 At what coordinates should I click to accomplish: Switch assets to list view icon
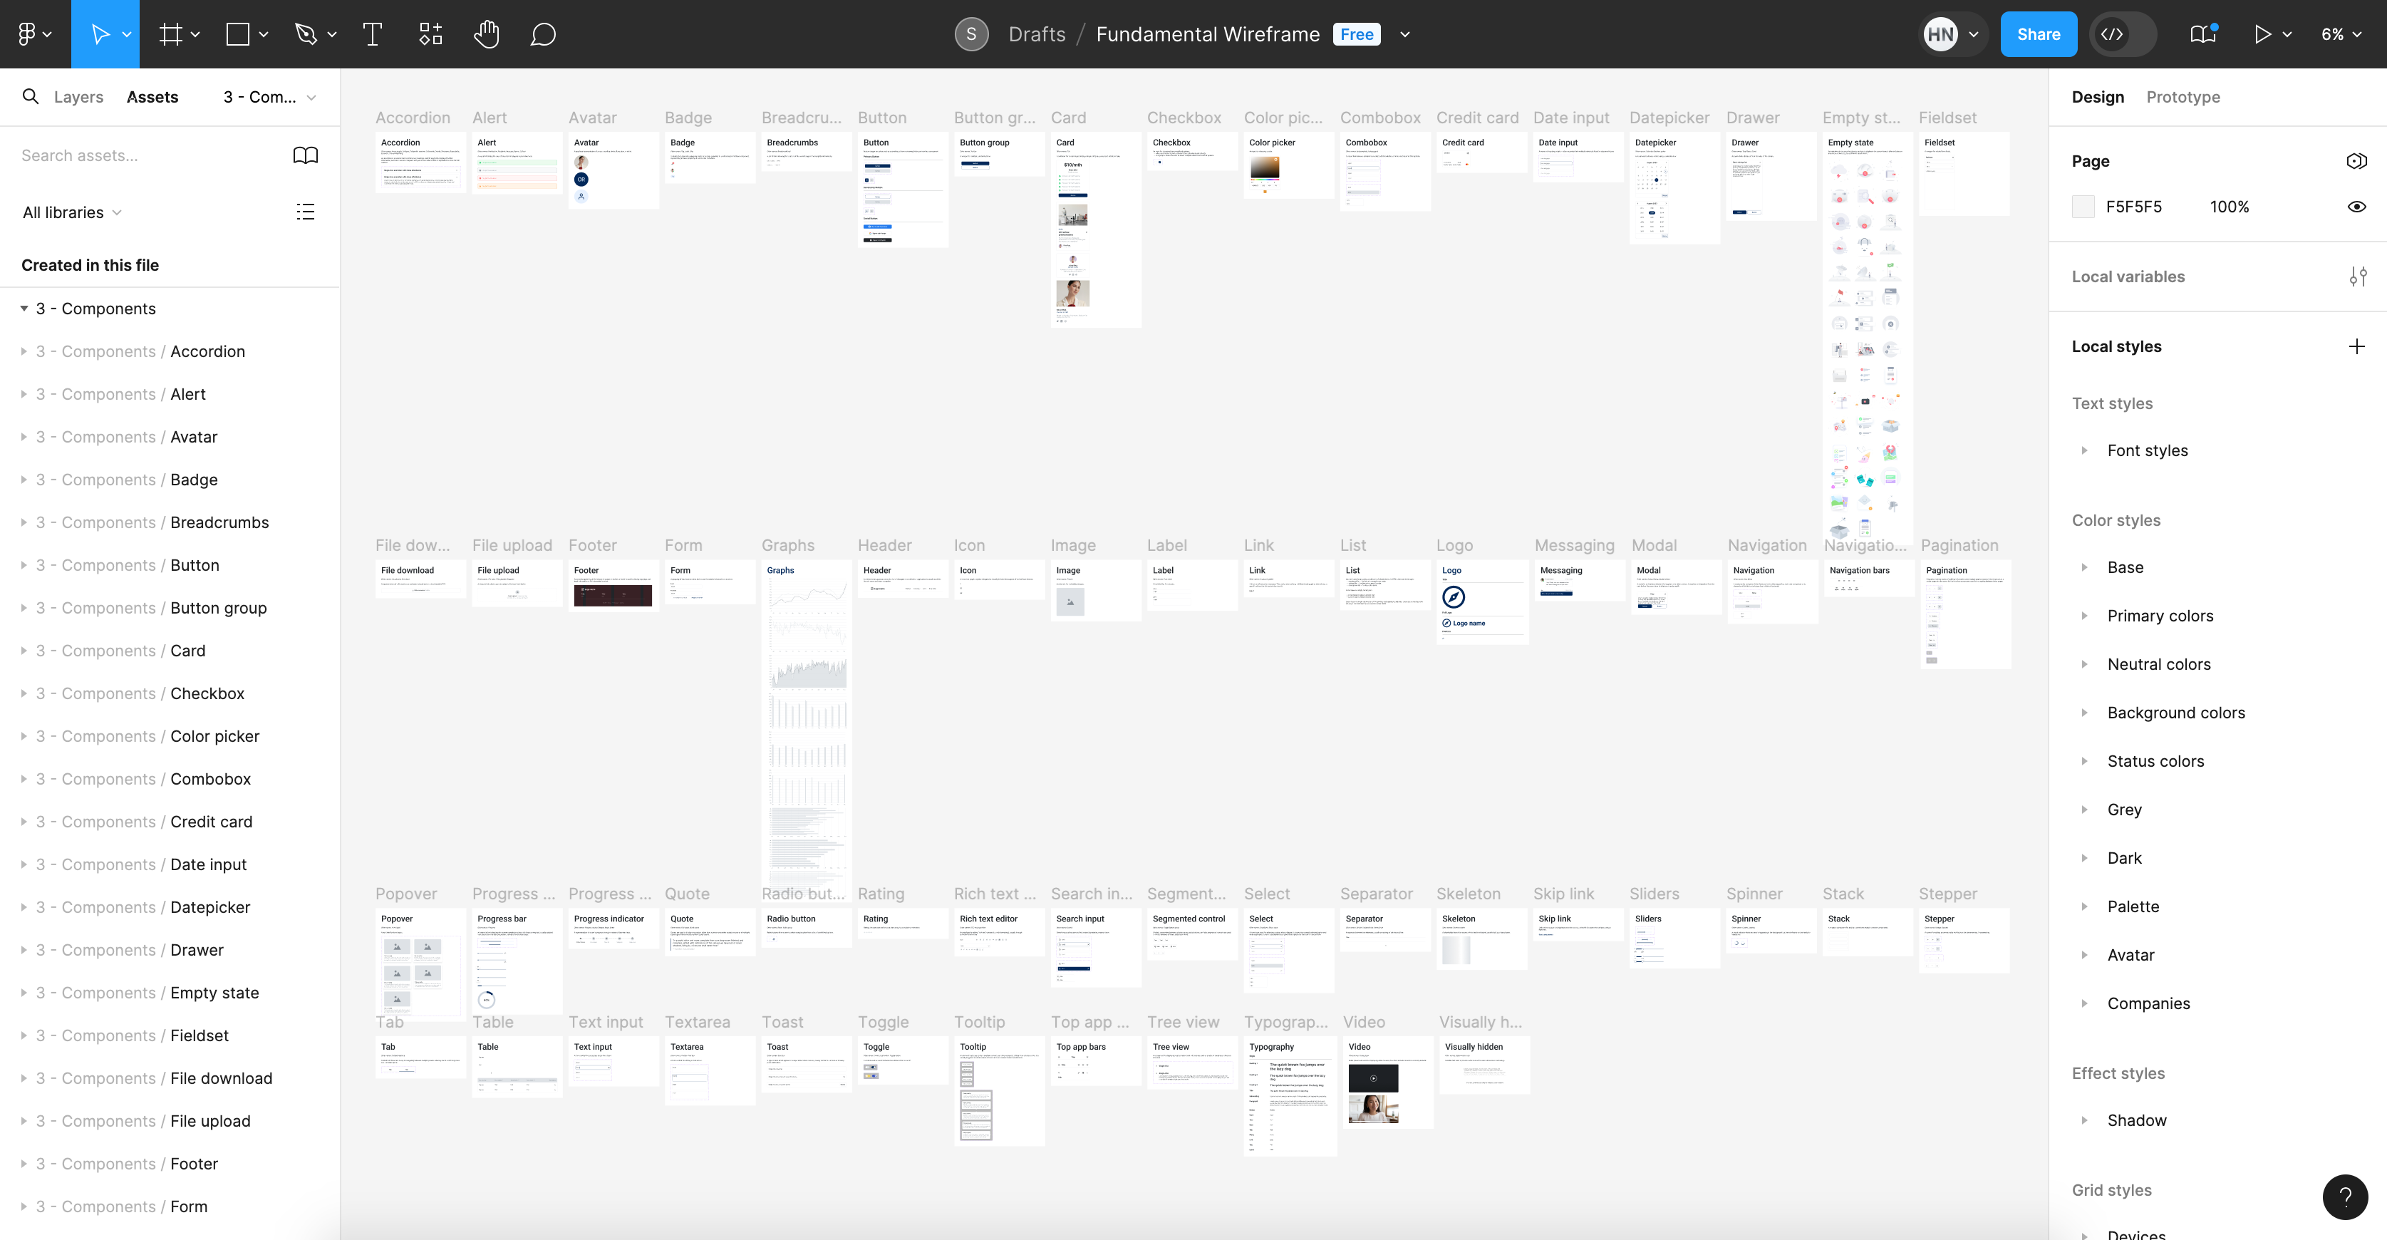[305, 212]
